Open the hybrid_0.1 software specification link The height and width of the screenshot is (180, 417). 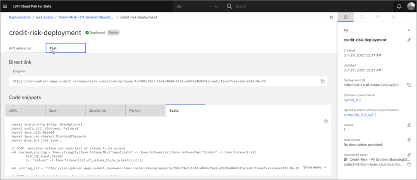click(x=352, y=100)
